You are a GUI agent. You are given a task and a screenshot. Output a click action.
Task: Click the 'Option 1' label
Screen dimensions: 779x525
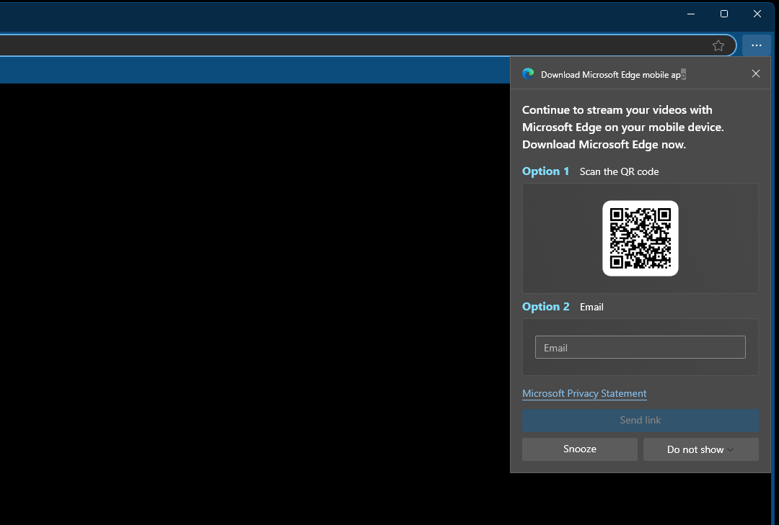(545, 171)
